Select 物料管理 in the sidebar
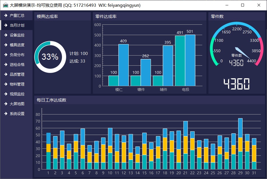This screenshot has height=179, width=267. point(17,84)
